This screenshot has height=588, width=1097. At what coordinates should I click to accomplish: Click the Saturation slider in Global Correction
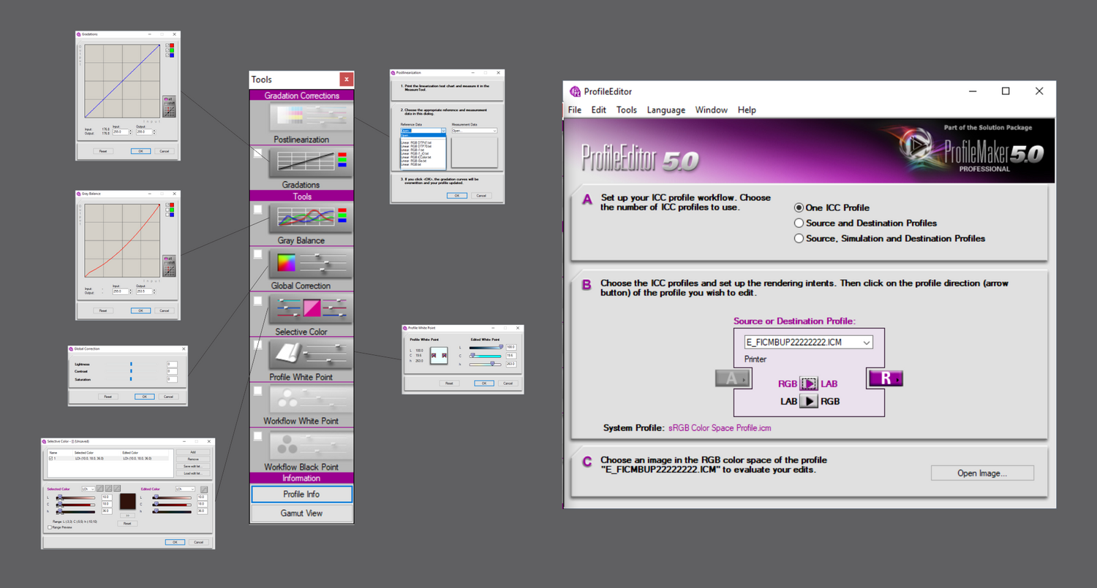click(131, 379)
